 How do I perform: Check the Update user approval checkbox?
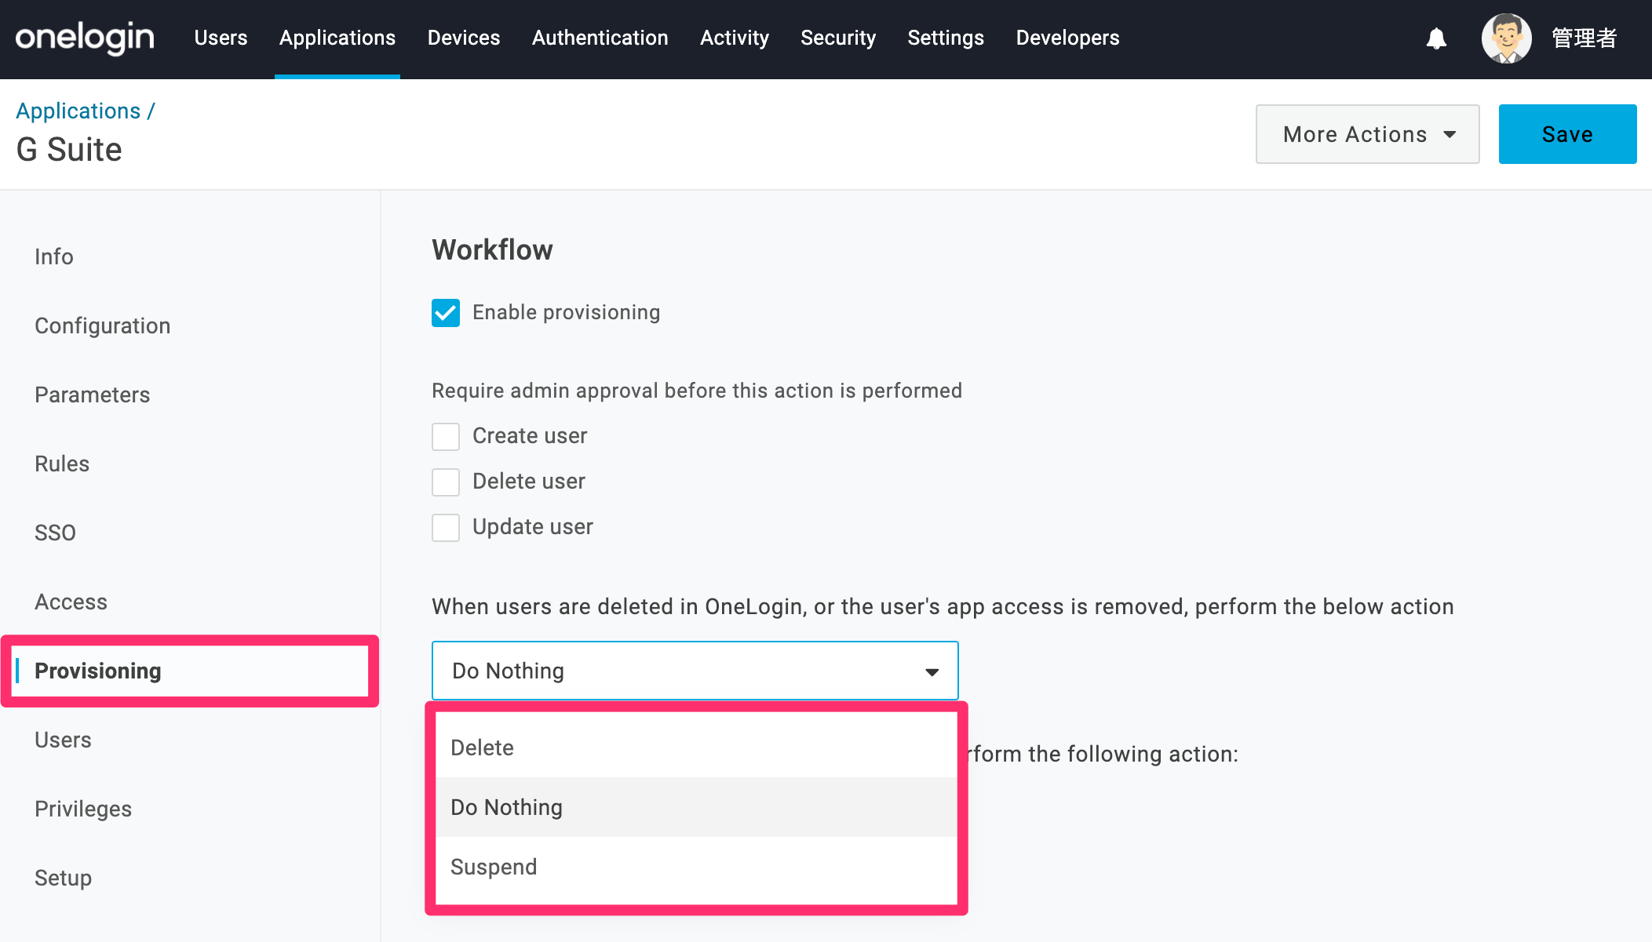pos(446,528)
